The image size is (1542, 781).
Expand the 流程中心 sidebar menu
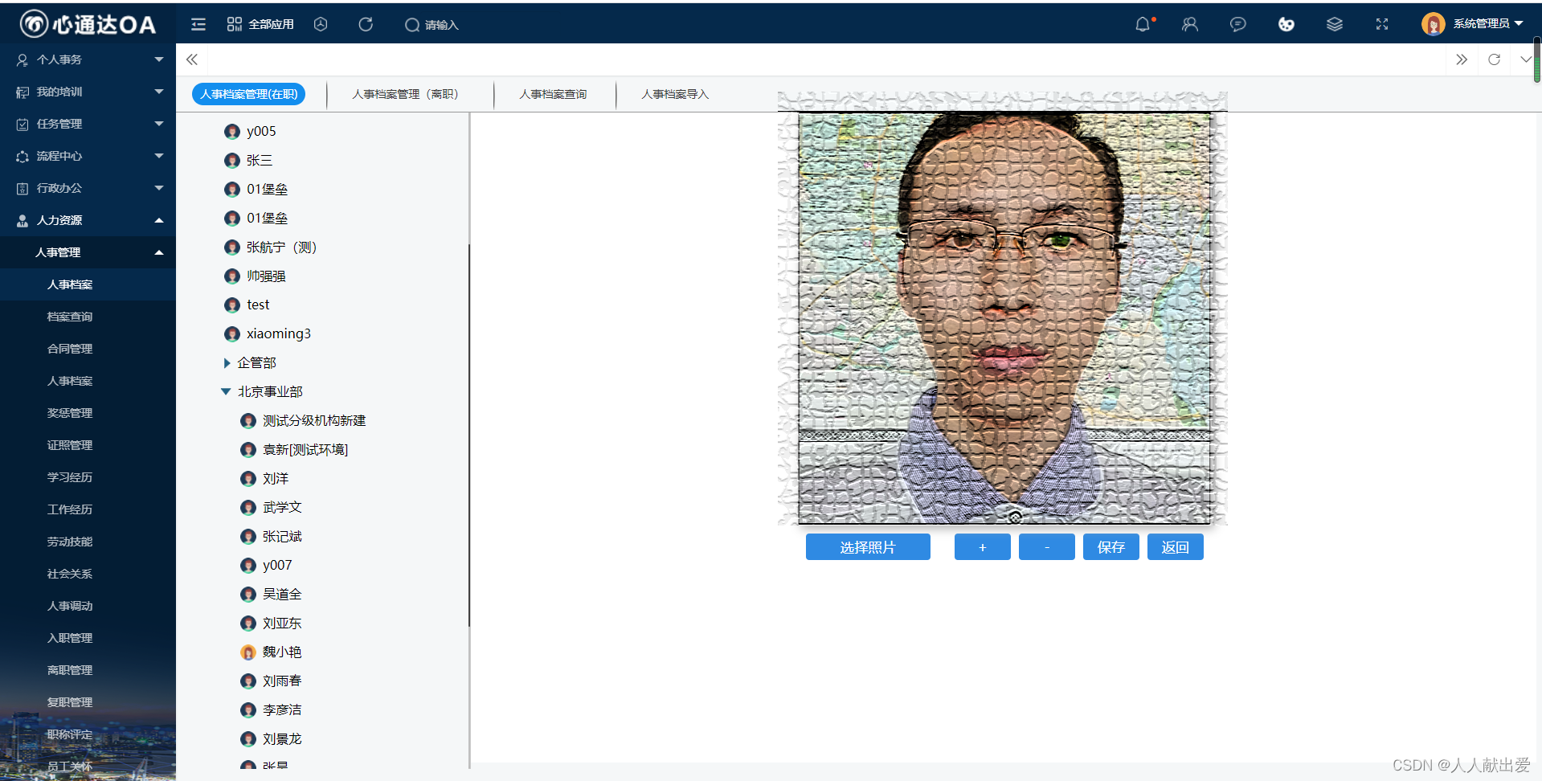[x=88, y=156]
